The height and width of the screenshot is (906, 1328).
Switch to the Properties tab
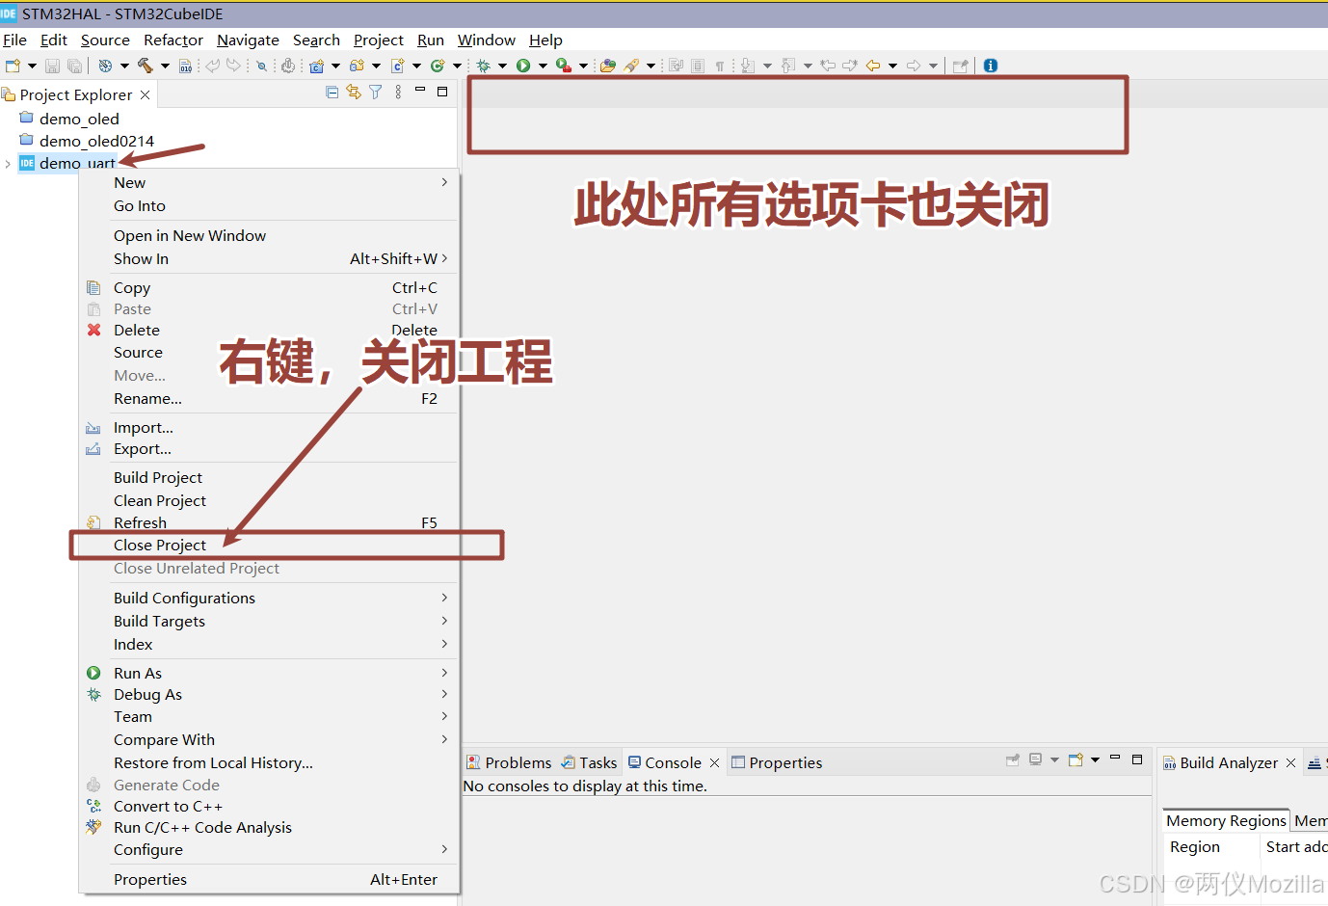[x=777, y=762]
